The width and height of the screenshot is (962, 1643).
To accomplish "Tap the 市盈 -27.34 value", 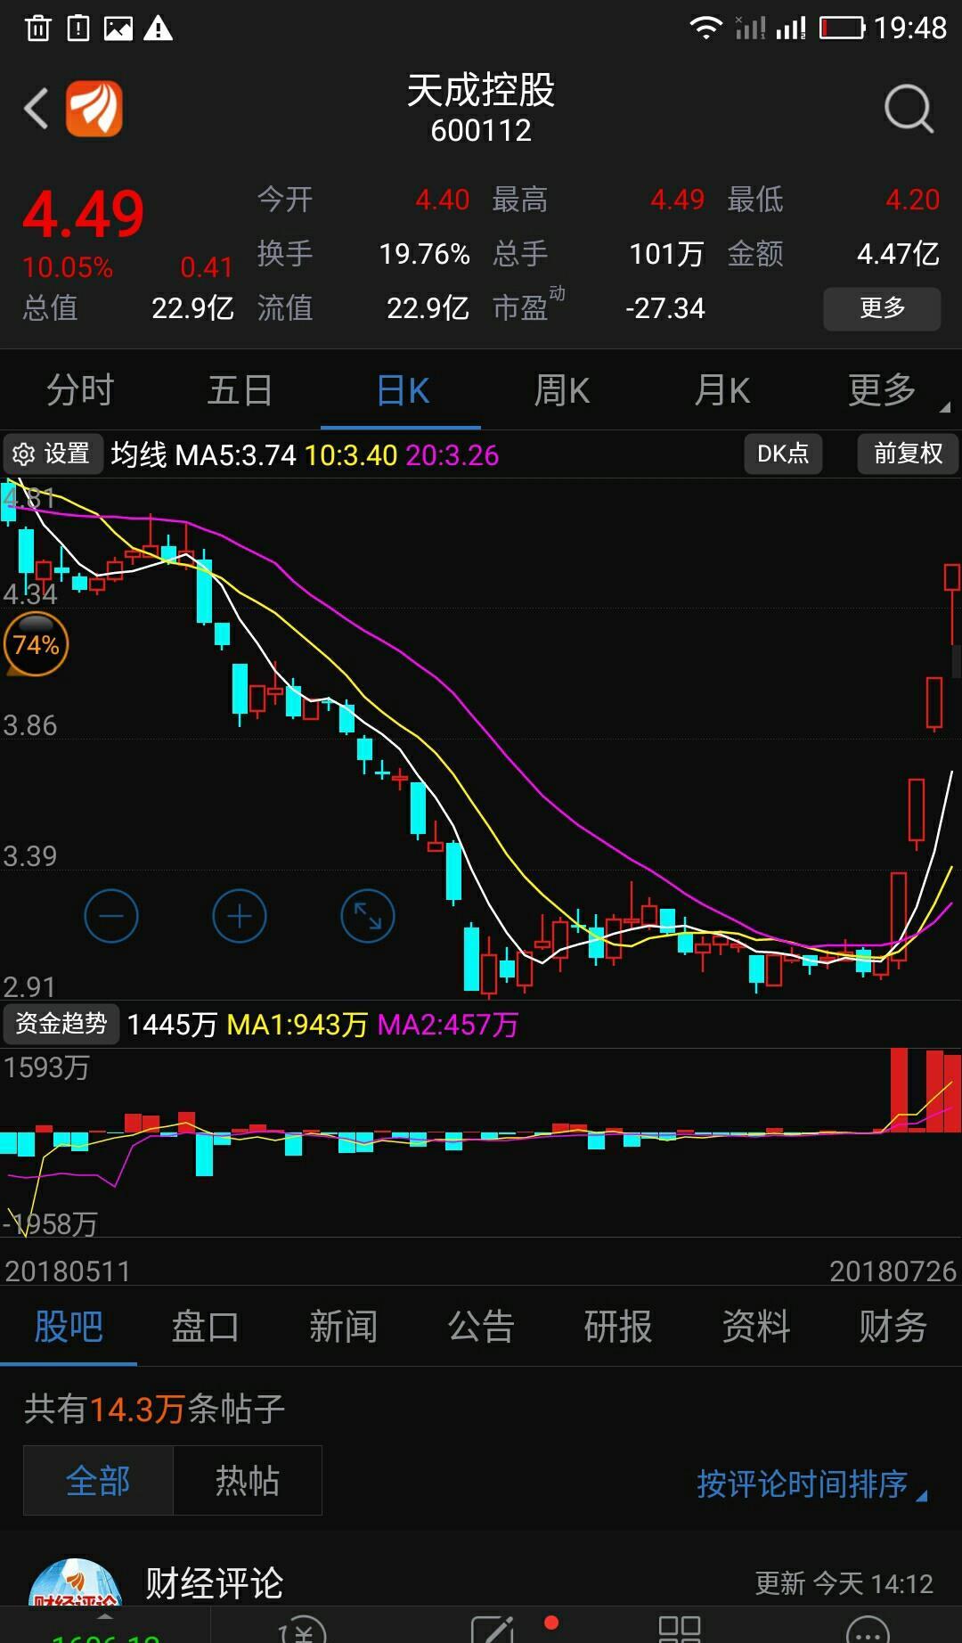I will (x=664, y=308).
